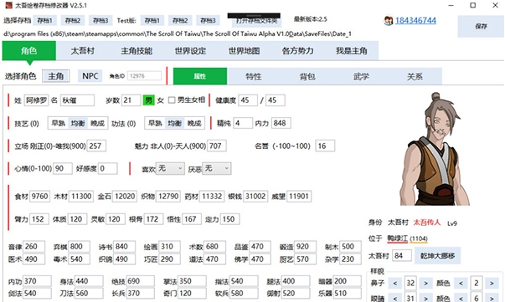This screenshot has width=505, height=302.
Task: Select 存档2 in the first save group
Action: point(73,21)
